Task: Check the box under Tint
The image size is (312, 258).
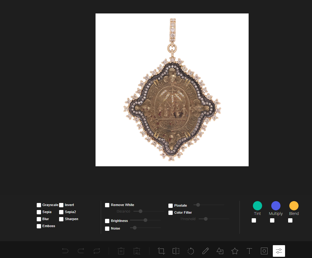Action: point(254,220)
